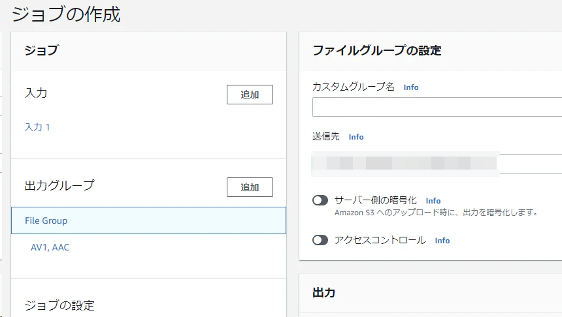Enable the アクセスコントロール toggle
The width and height of the screenshot is (562, 317).
pos(320,240)
